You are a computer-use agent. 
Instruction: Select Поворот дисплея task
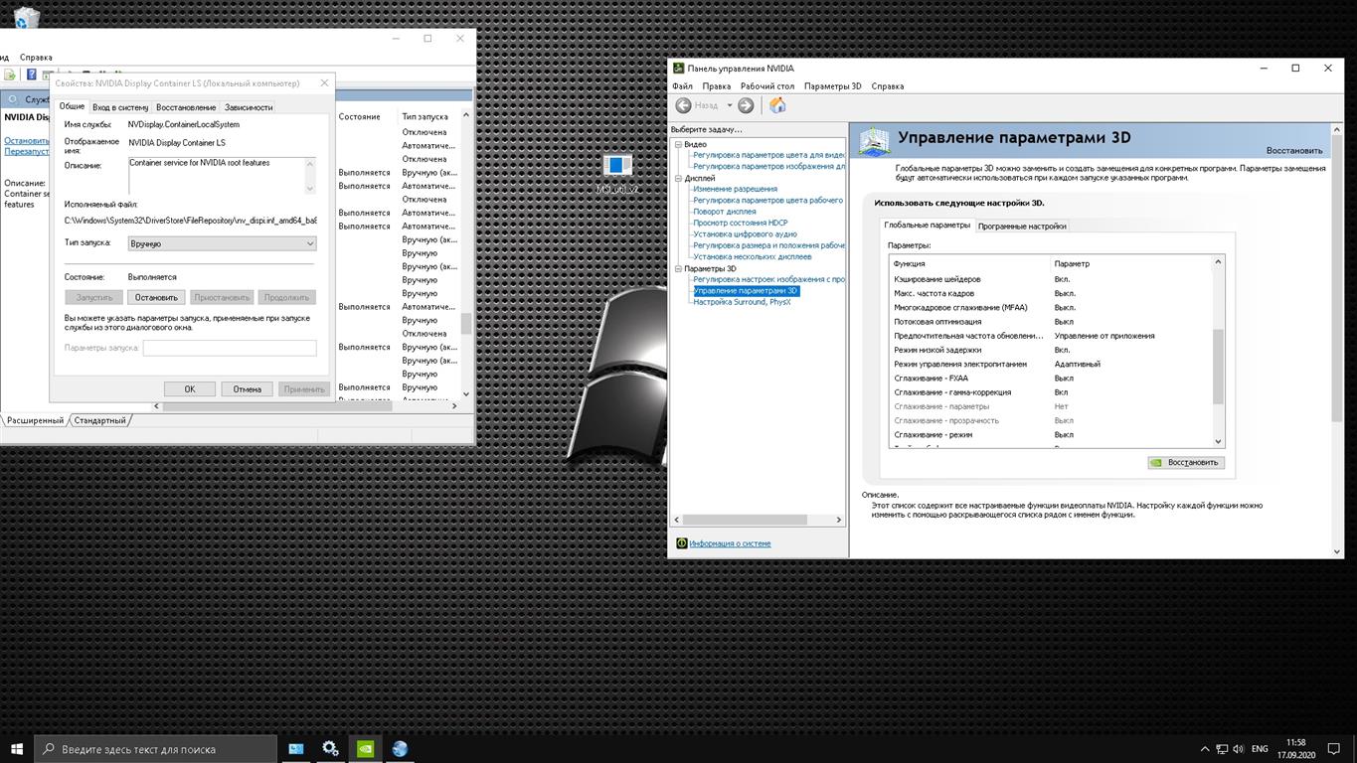pos(725,212)
